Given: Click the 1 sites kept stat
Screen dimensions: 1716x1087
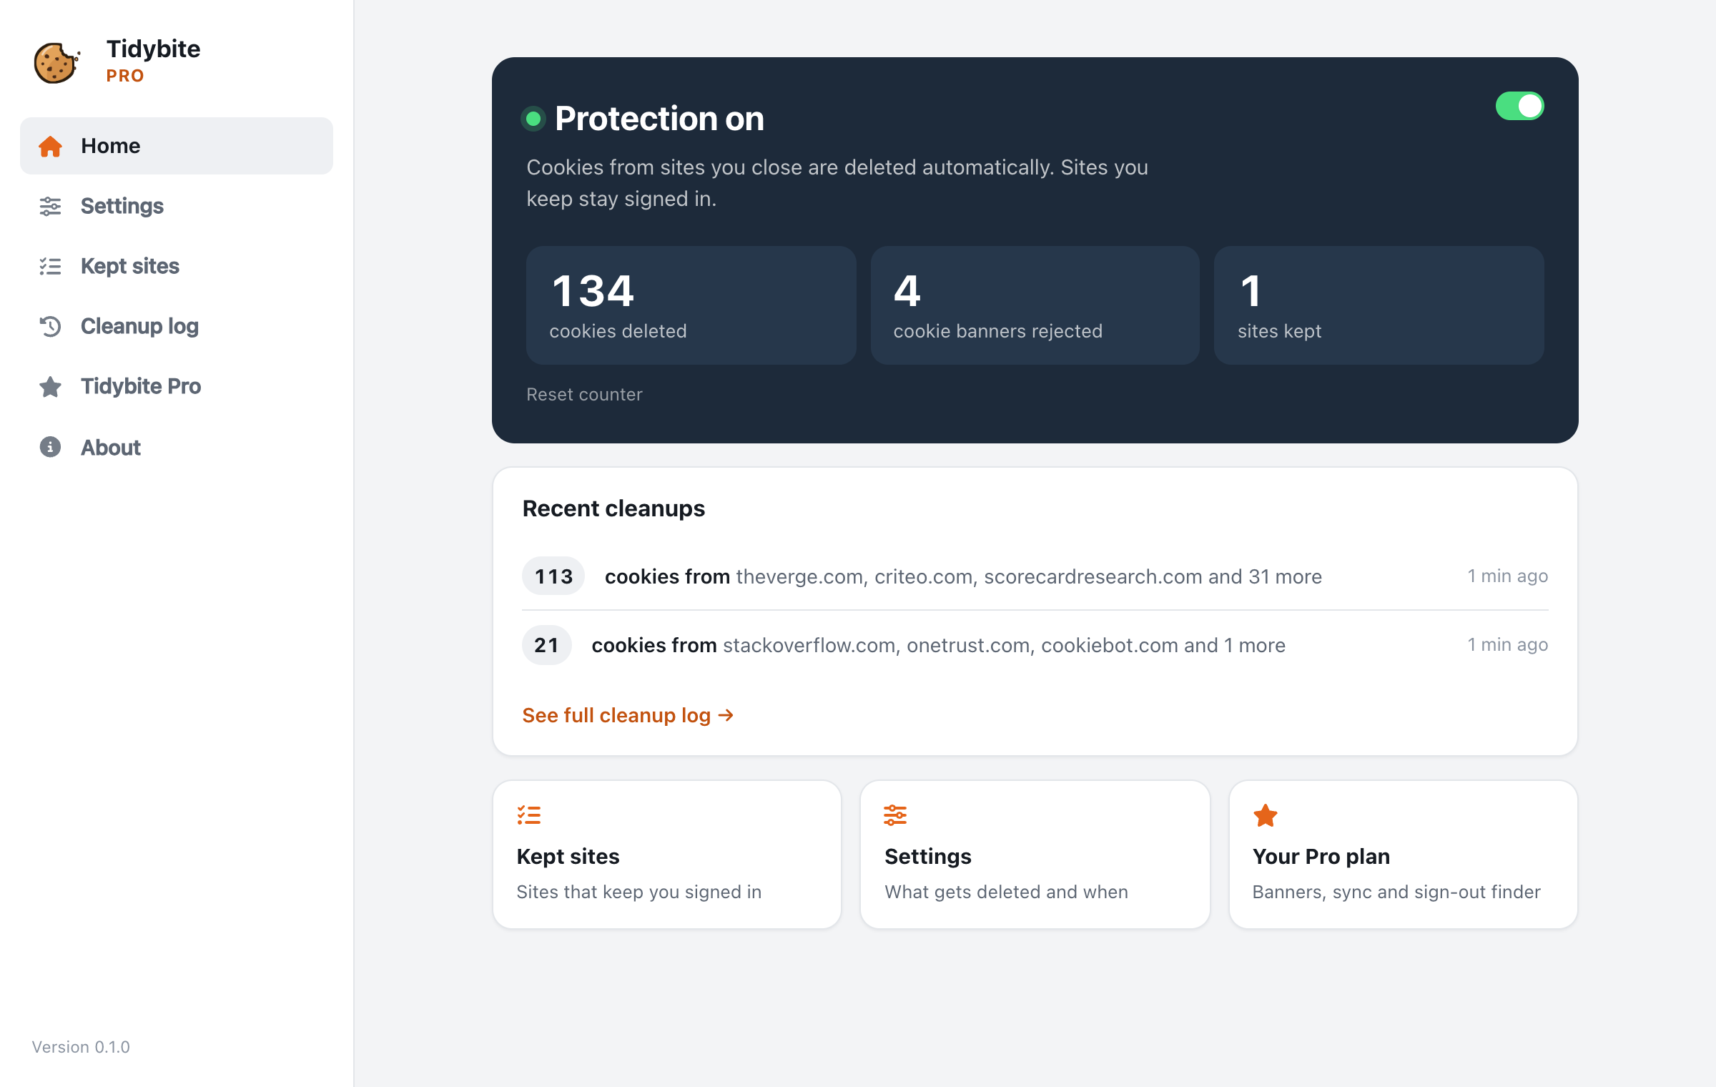Looking at the screenshot, I should coord(1379,305).
